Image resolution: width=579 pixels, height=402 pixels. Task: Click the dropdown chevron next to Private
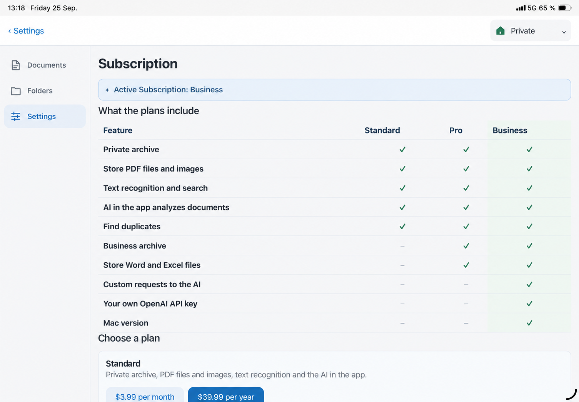[x=564, y=32]
